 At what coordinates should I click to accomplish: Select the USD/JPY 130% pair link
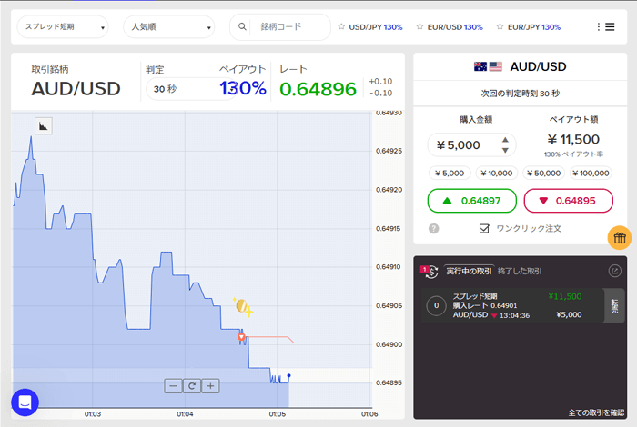[376, 27]
